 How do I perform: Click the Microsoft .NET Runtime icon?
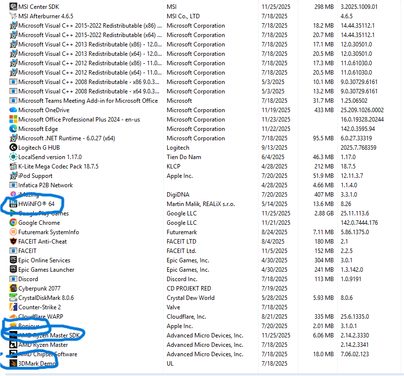(x=13, y=138)
